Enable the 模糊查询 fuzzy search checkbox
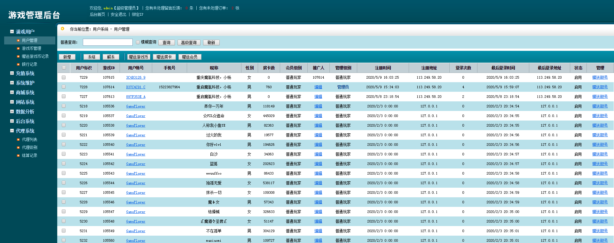 click(138, 42)
